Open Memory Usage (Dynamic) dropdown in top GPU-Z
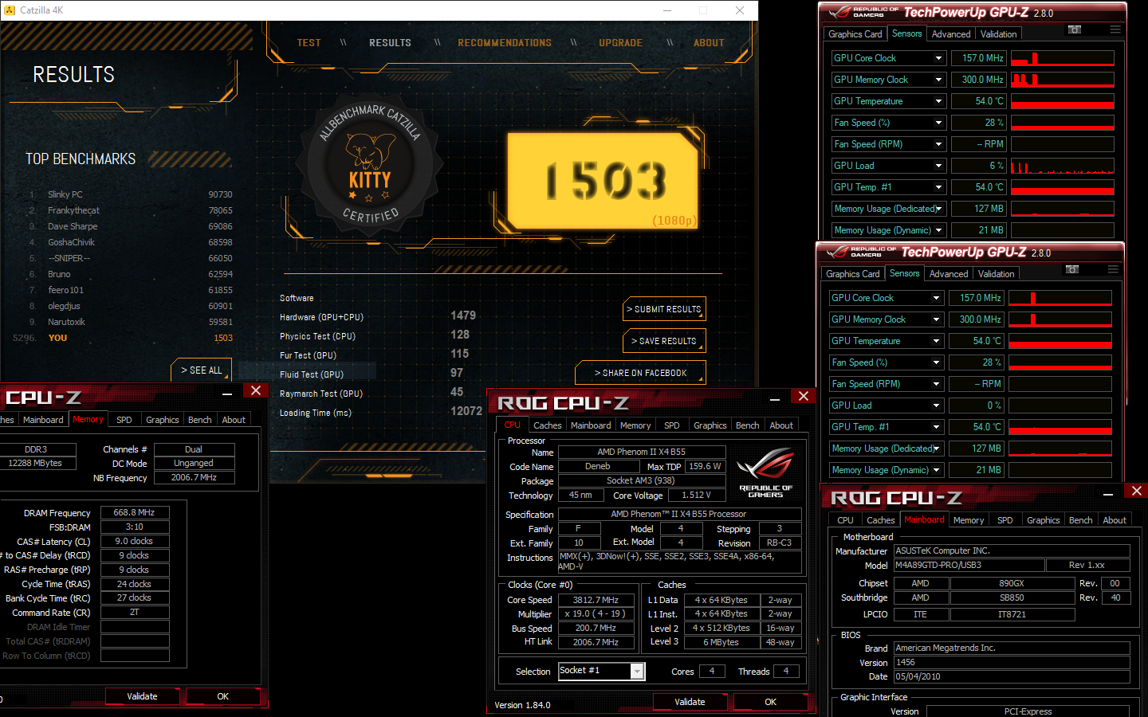This screenshot has width=1148, height=717. point(938,230)
